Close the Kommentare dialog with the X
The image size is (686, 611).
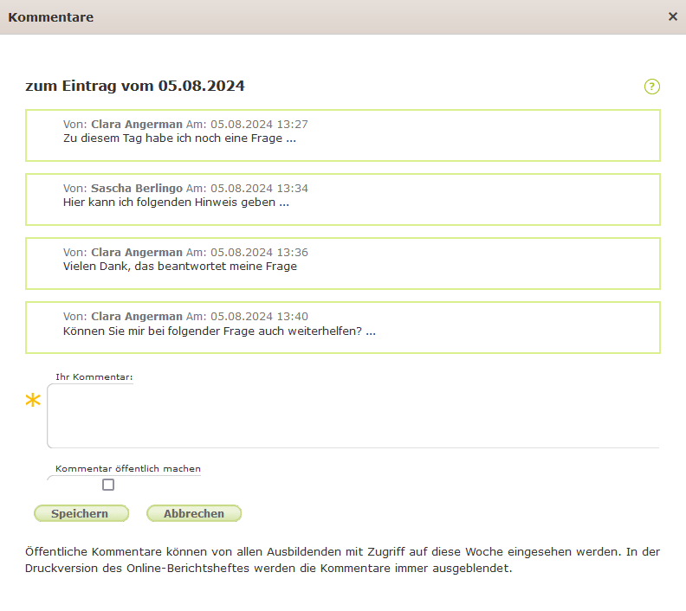click(x=673, y=16)
